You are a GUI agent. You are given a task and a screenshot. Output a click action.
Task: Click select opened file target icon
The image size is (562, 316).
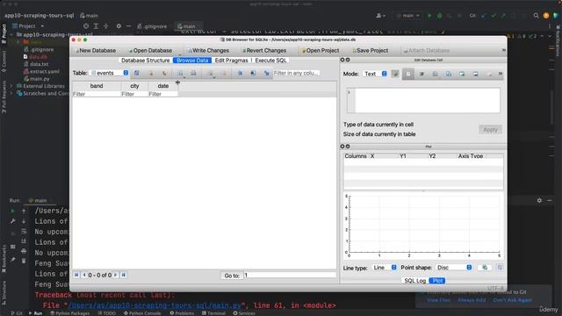coord(86,26)
